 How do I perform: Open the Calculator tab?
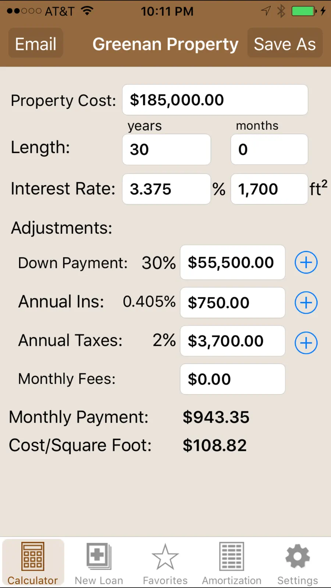pyautogui.click(x=33, y=563)
